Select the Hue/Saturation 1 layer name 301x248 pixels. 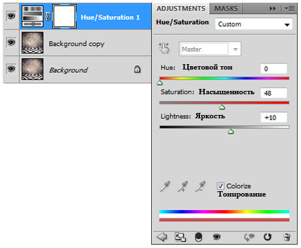[110, 17]
